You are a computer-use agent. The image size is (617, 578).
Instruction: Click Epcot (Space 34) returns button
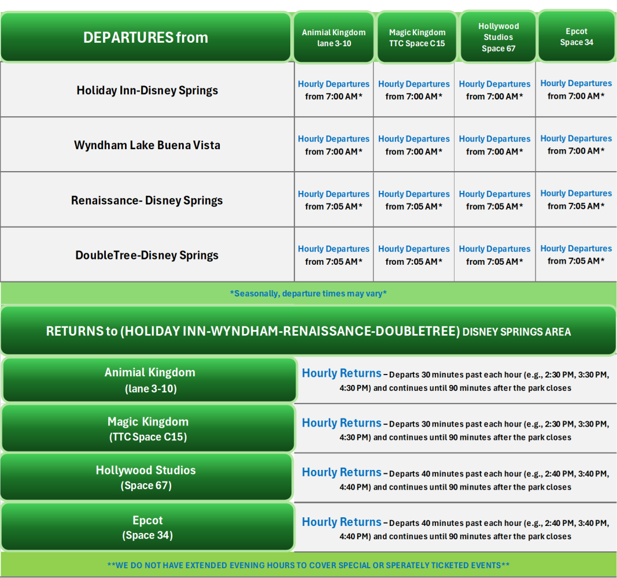pos(147,527)
